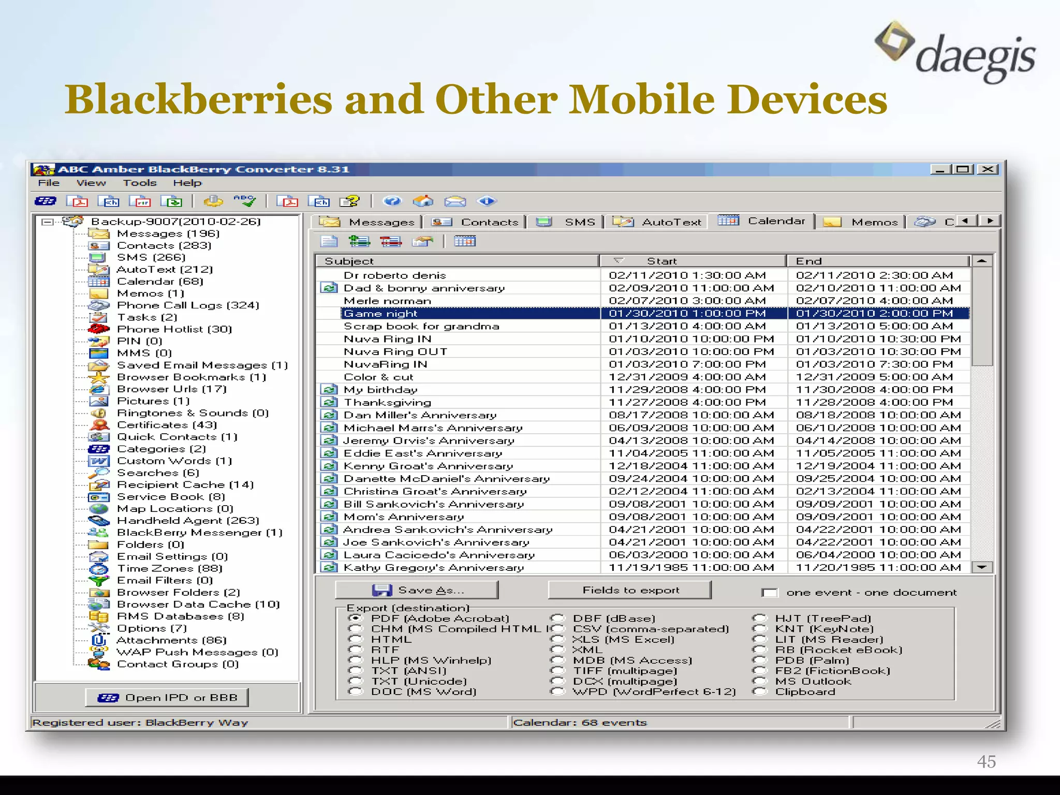Select DOC (MS Word) radio button
1060x795 pixels.
coord(355,691)
